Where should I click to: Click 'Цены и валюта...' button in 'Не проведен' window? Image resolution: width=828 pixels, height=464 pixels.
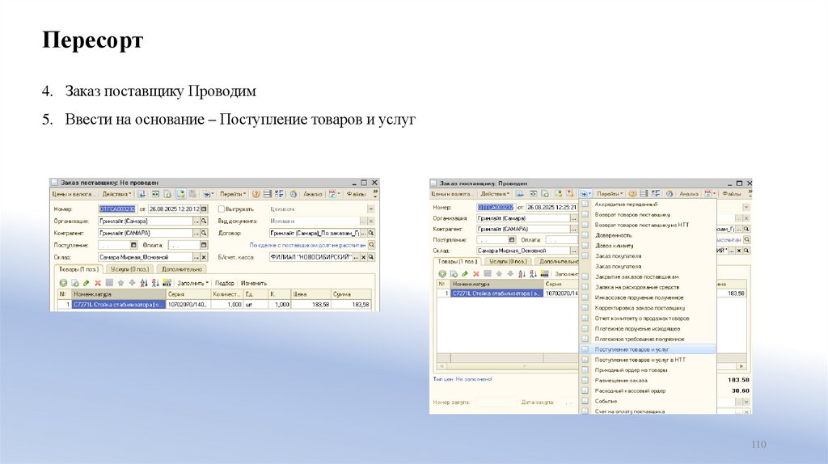(x=74, y=194)
